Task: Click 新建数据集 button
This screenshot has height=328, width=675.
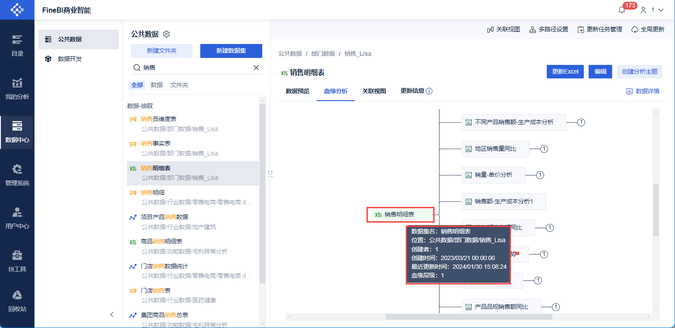Action: [x=231, y=51]
